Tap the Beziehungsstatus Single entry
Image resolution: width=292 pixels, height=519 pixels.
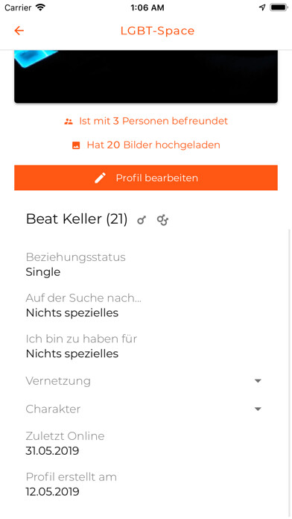tap(76, 265)
